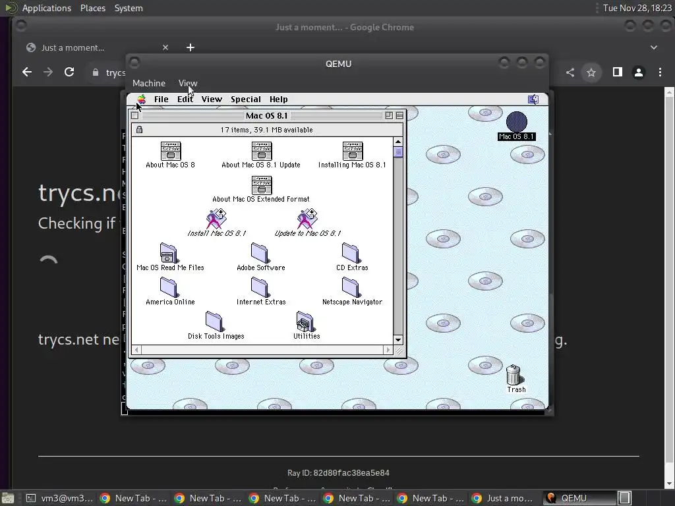The height and width of the screenshot is (506, 675).
Task: Open Chrome tab search chevron
Action: [653, 47]
